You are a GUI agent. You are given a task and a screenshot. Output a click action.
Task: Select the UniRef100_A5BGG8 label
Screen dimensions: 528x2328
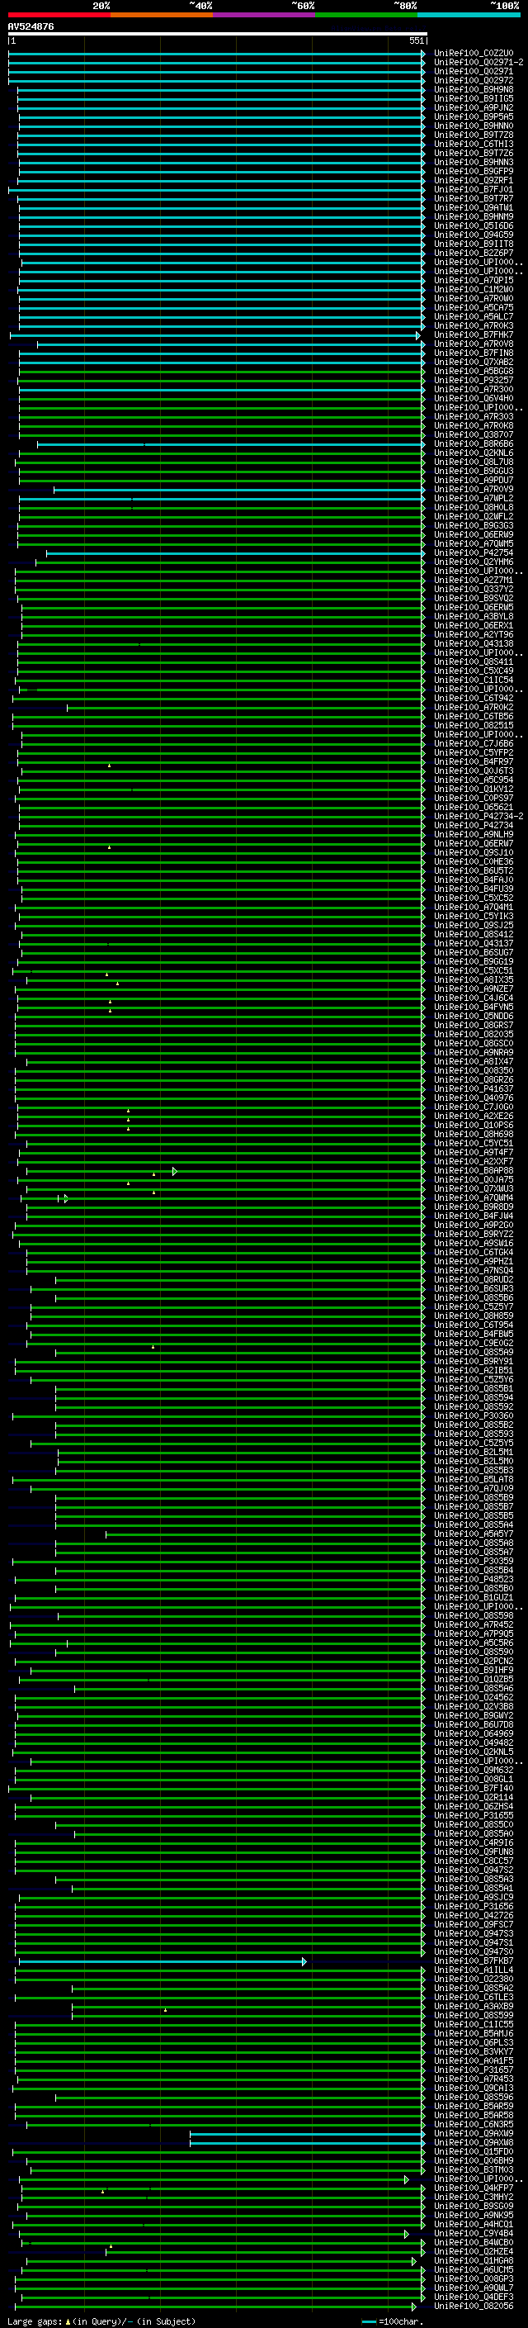473,371
